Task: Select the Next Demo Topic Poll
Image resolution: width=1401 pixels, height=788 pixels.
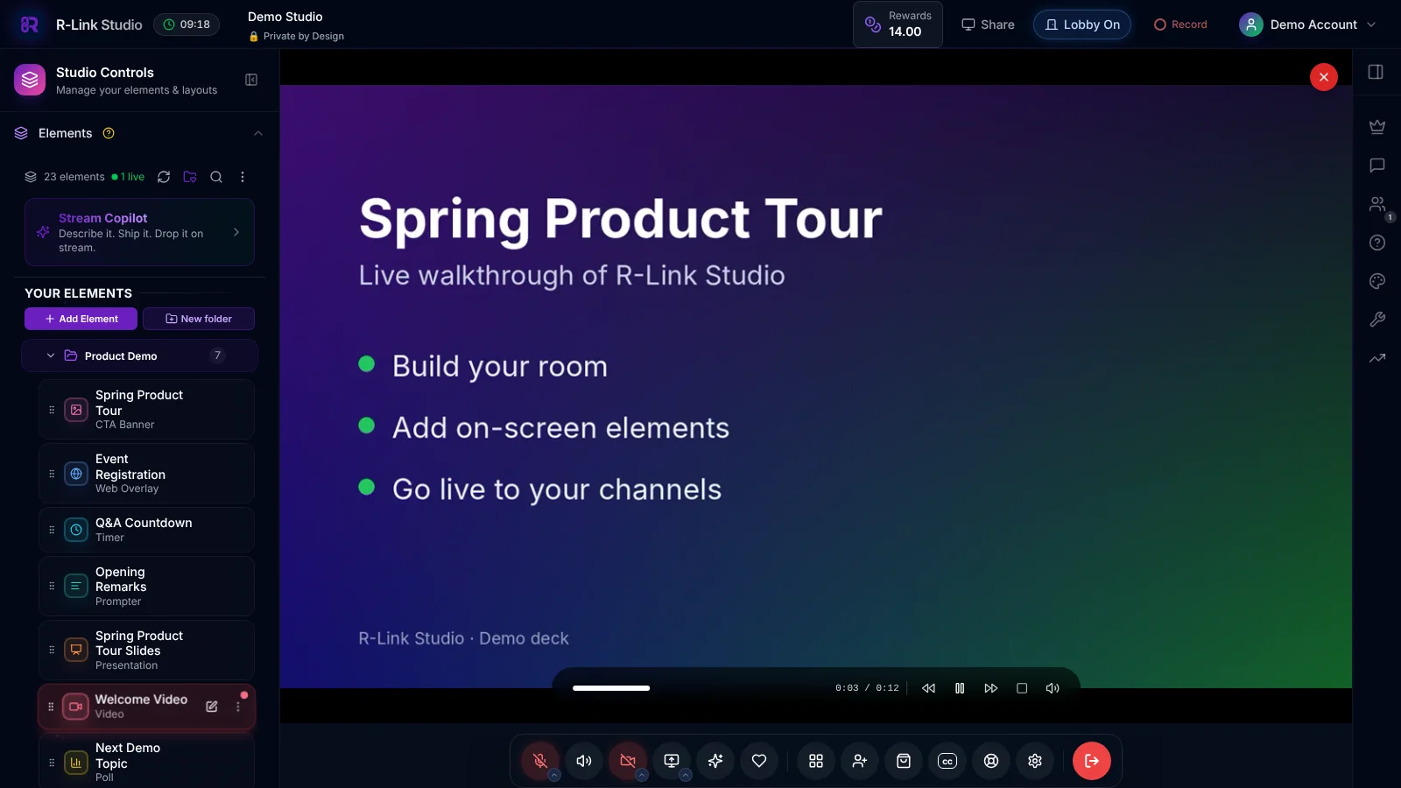Action: click(146, 761)
